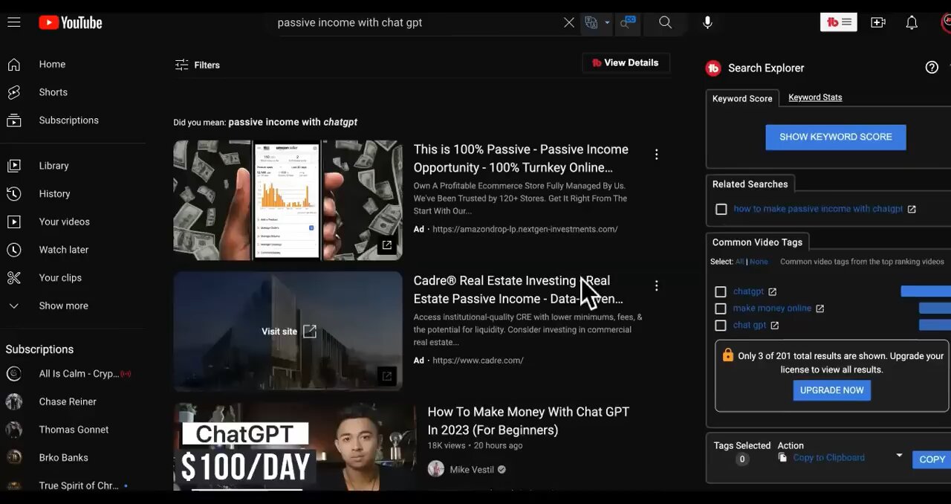Viewport: 951px width, 504px height.
Task: Open Mike Vestil channel
Action: click(x=472, y=470)
